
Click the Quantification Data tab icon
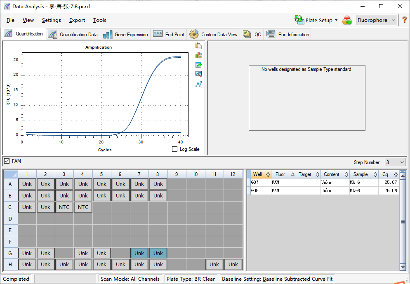point(52,34)
